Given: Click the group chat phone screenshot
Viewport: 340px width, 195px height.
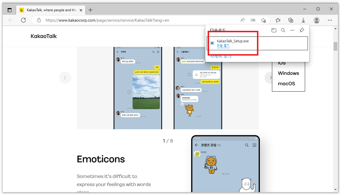Looking at the screenshot, I should coord(198,88).
